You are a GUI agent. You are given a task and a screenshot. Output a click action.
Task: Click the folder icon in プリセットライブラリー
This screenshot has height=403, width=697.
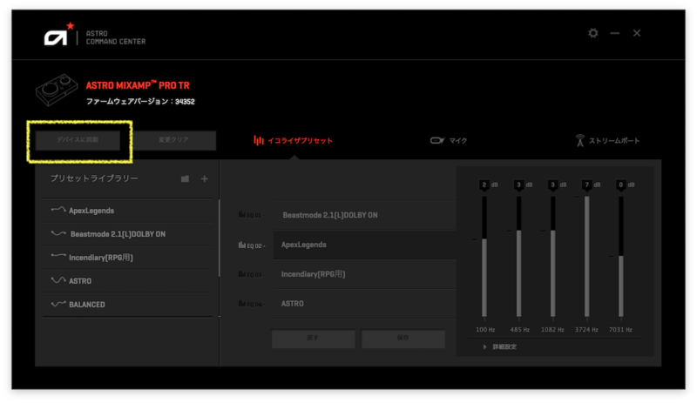point(185,178)
